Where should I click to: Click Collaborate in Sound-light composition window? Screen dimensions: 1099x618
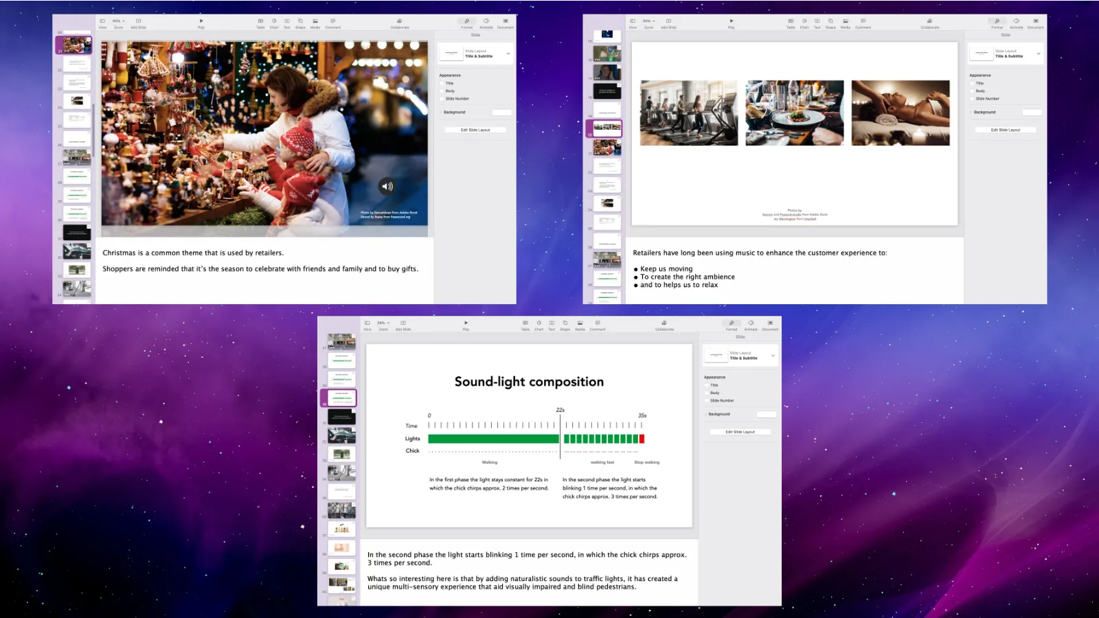(665, 325)
